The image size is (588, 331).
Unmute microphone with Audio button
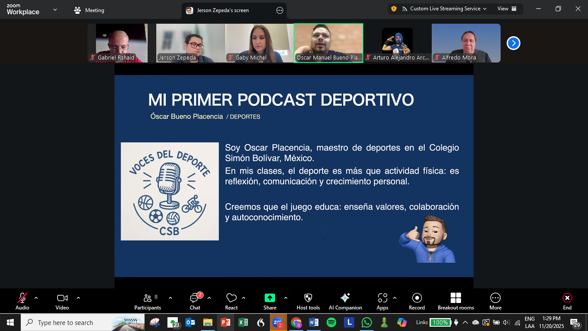point(22,301)
